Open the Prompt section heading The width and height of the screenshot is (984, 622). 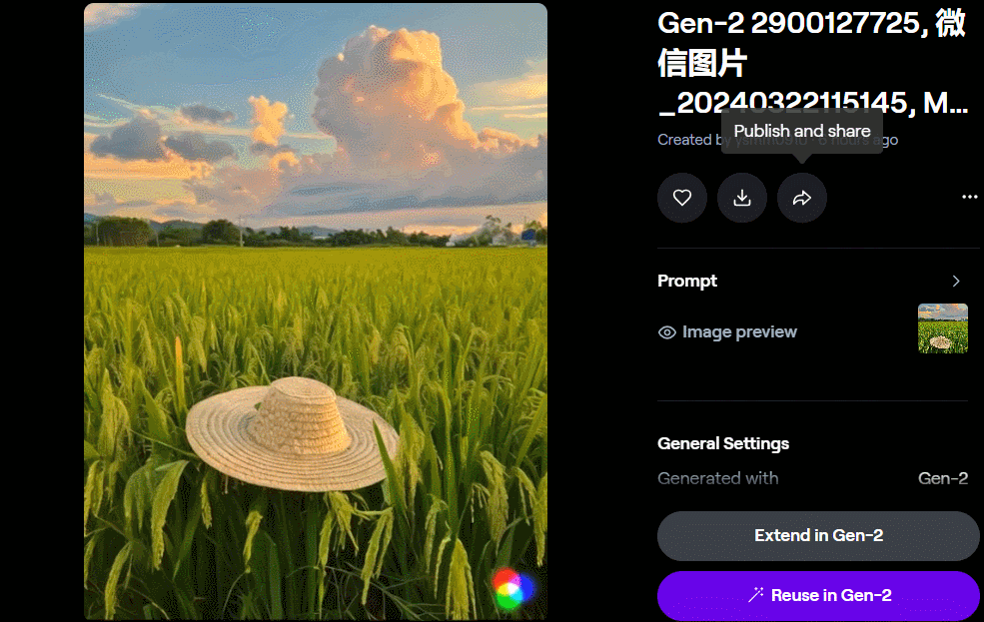[687, 282]
